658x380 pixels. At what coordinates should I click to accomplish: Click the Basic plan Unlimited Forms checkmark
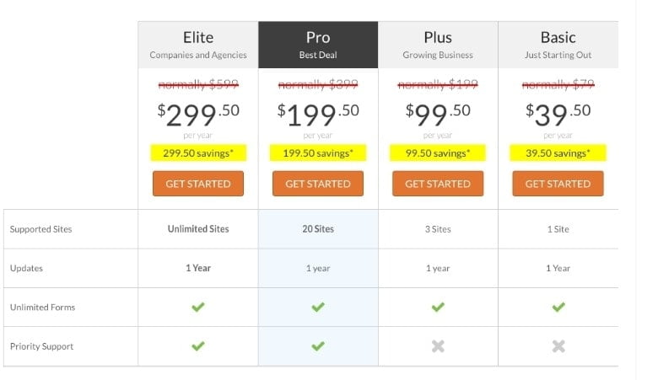558,307
